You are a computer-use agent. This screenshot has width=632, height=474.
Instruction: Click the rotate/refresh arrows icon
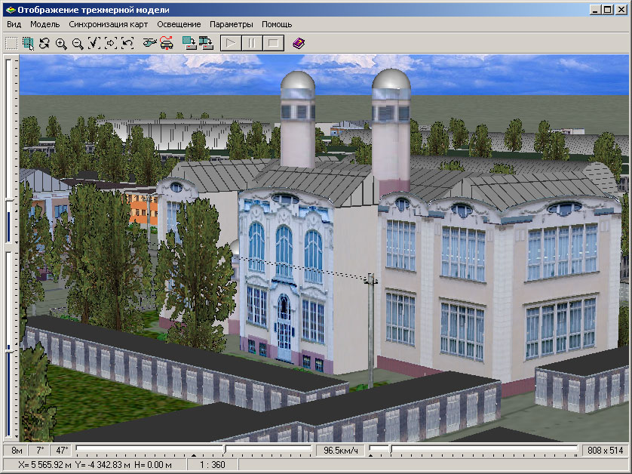(x=44, y=43)
